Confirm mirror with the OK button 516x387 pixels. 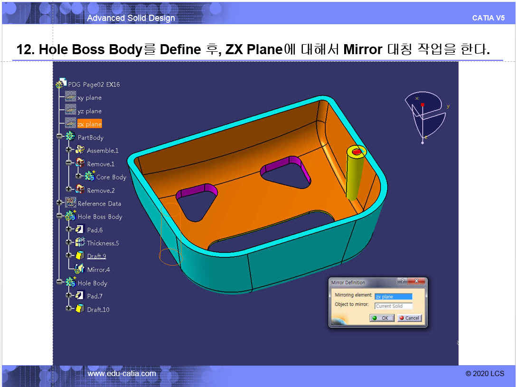coord(382,318)
